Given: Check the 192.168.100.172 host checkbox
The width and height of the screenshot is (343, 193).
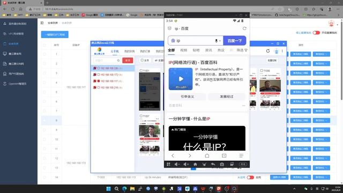Looking at the screenshot, I should coord(99,75).
